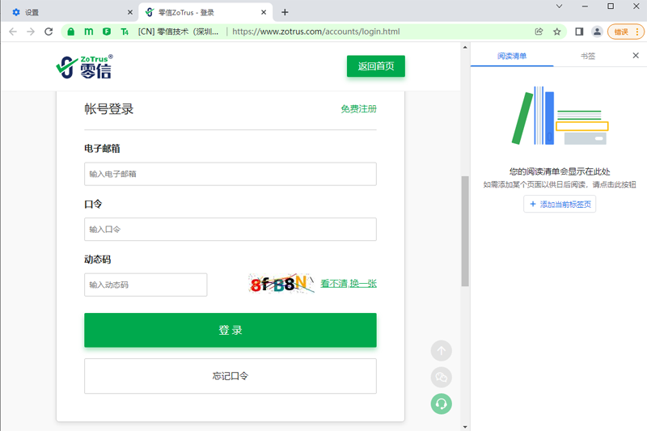Open the WeChat contact icon

point(441,377)
